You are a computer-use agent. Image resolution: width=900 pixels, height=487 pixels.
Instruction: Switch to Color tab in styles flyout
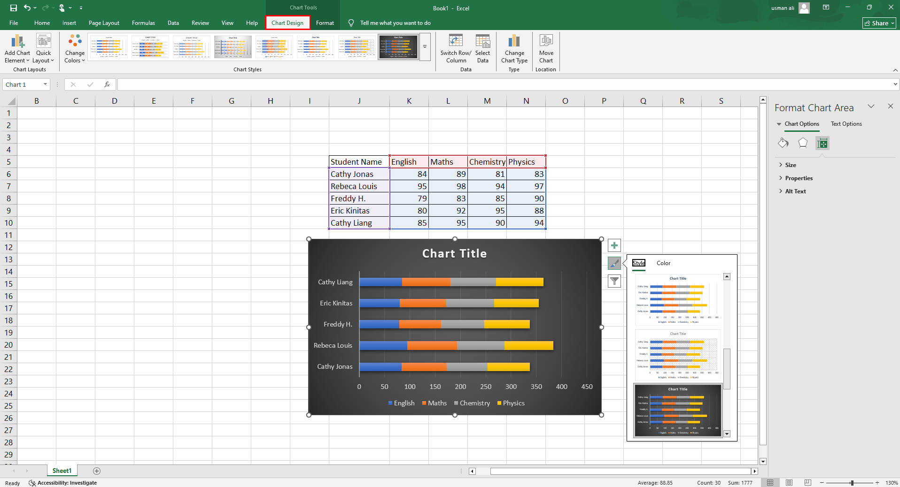[x=663, y=263]
